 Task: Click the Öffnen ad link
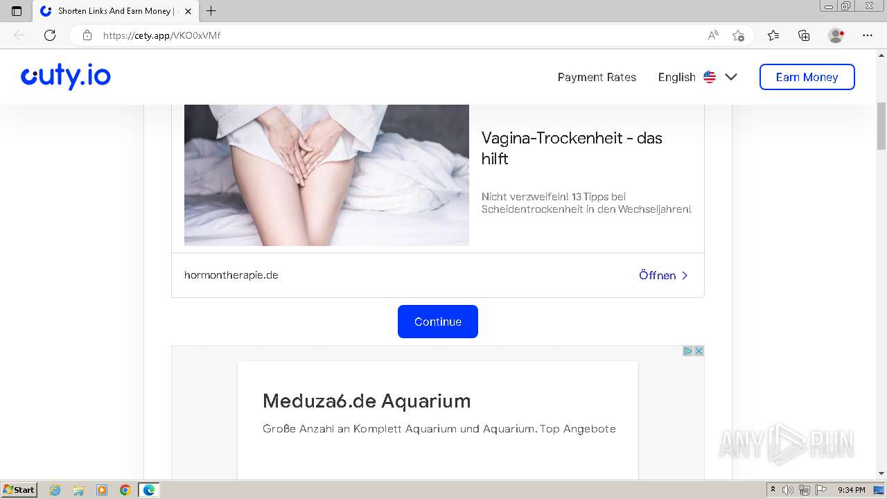click(663, 275)
